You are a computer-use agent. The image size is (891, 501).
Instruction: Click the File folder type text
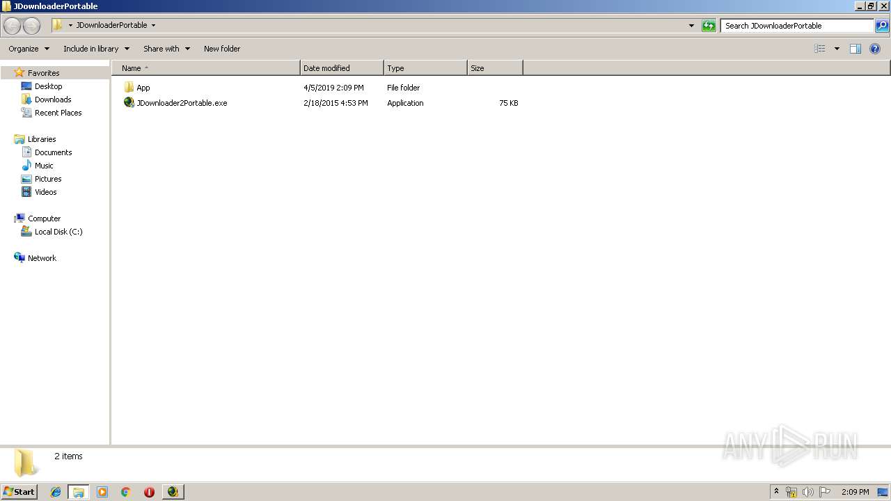403,88
